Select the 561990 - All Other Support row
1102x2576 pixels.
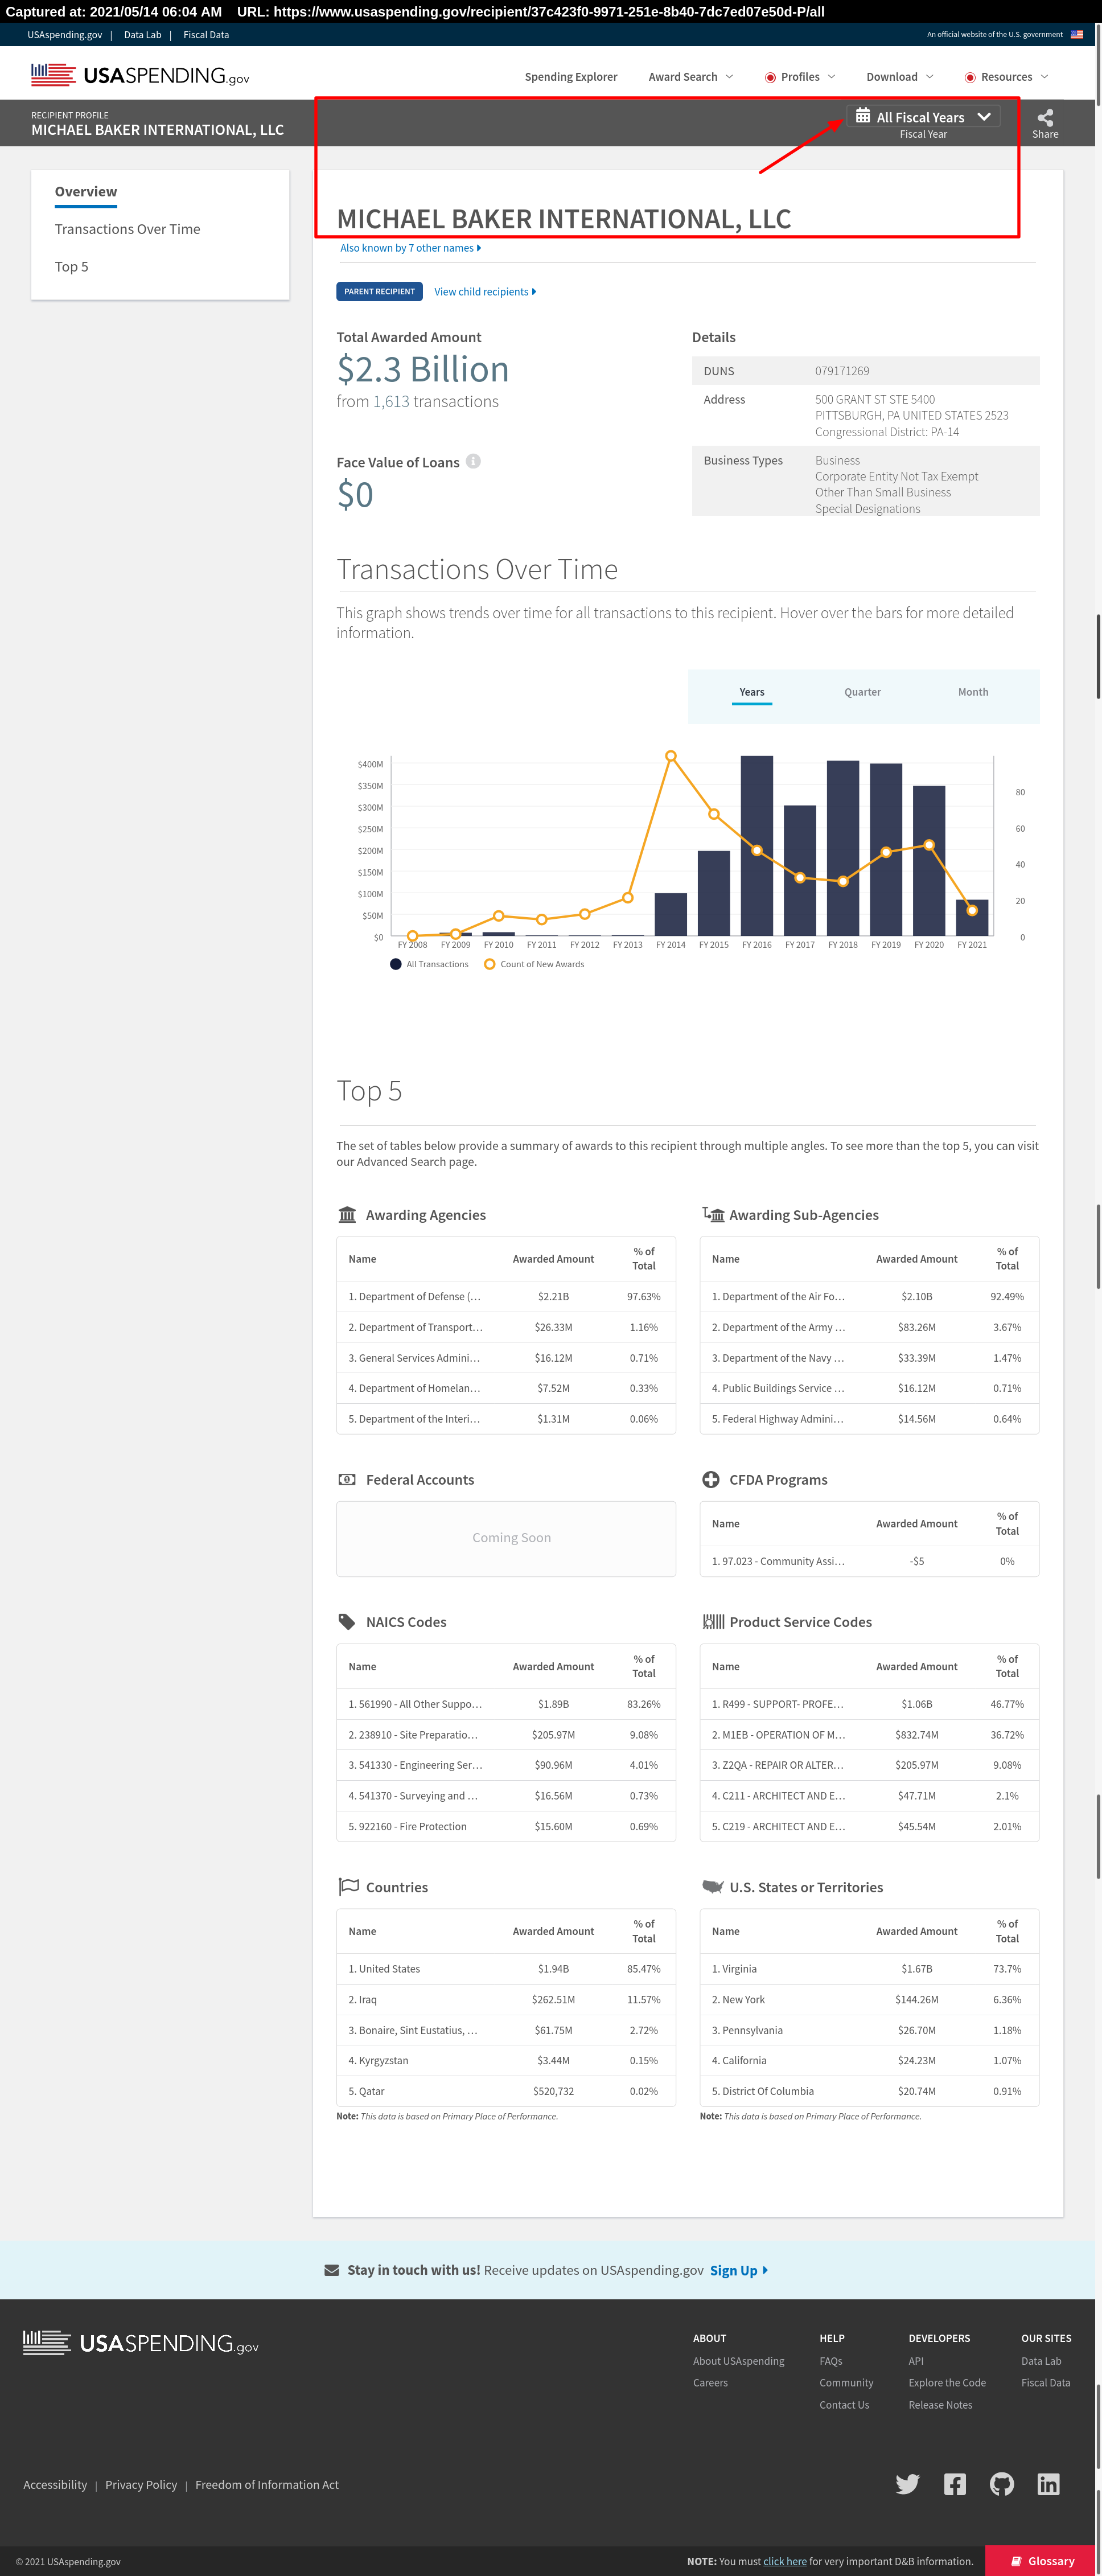tap(506, 1704)
